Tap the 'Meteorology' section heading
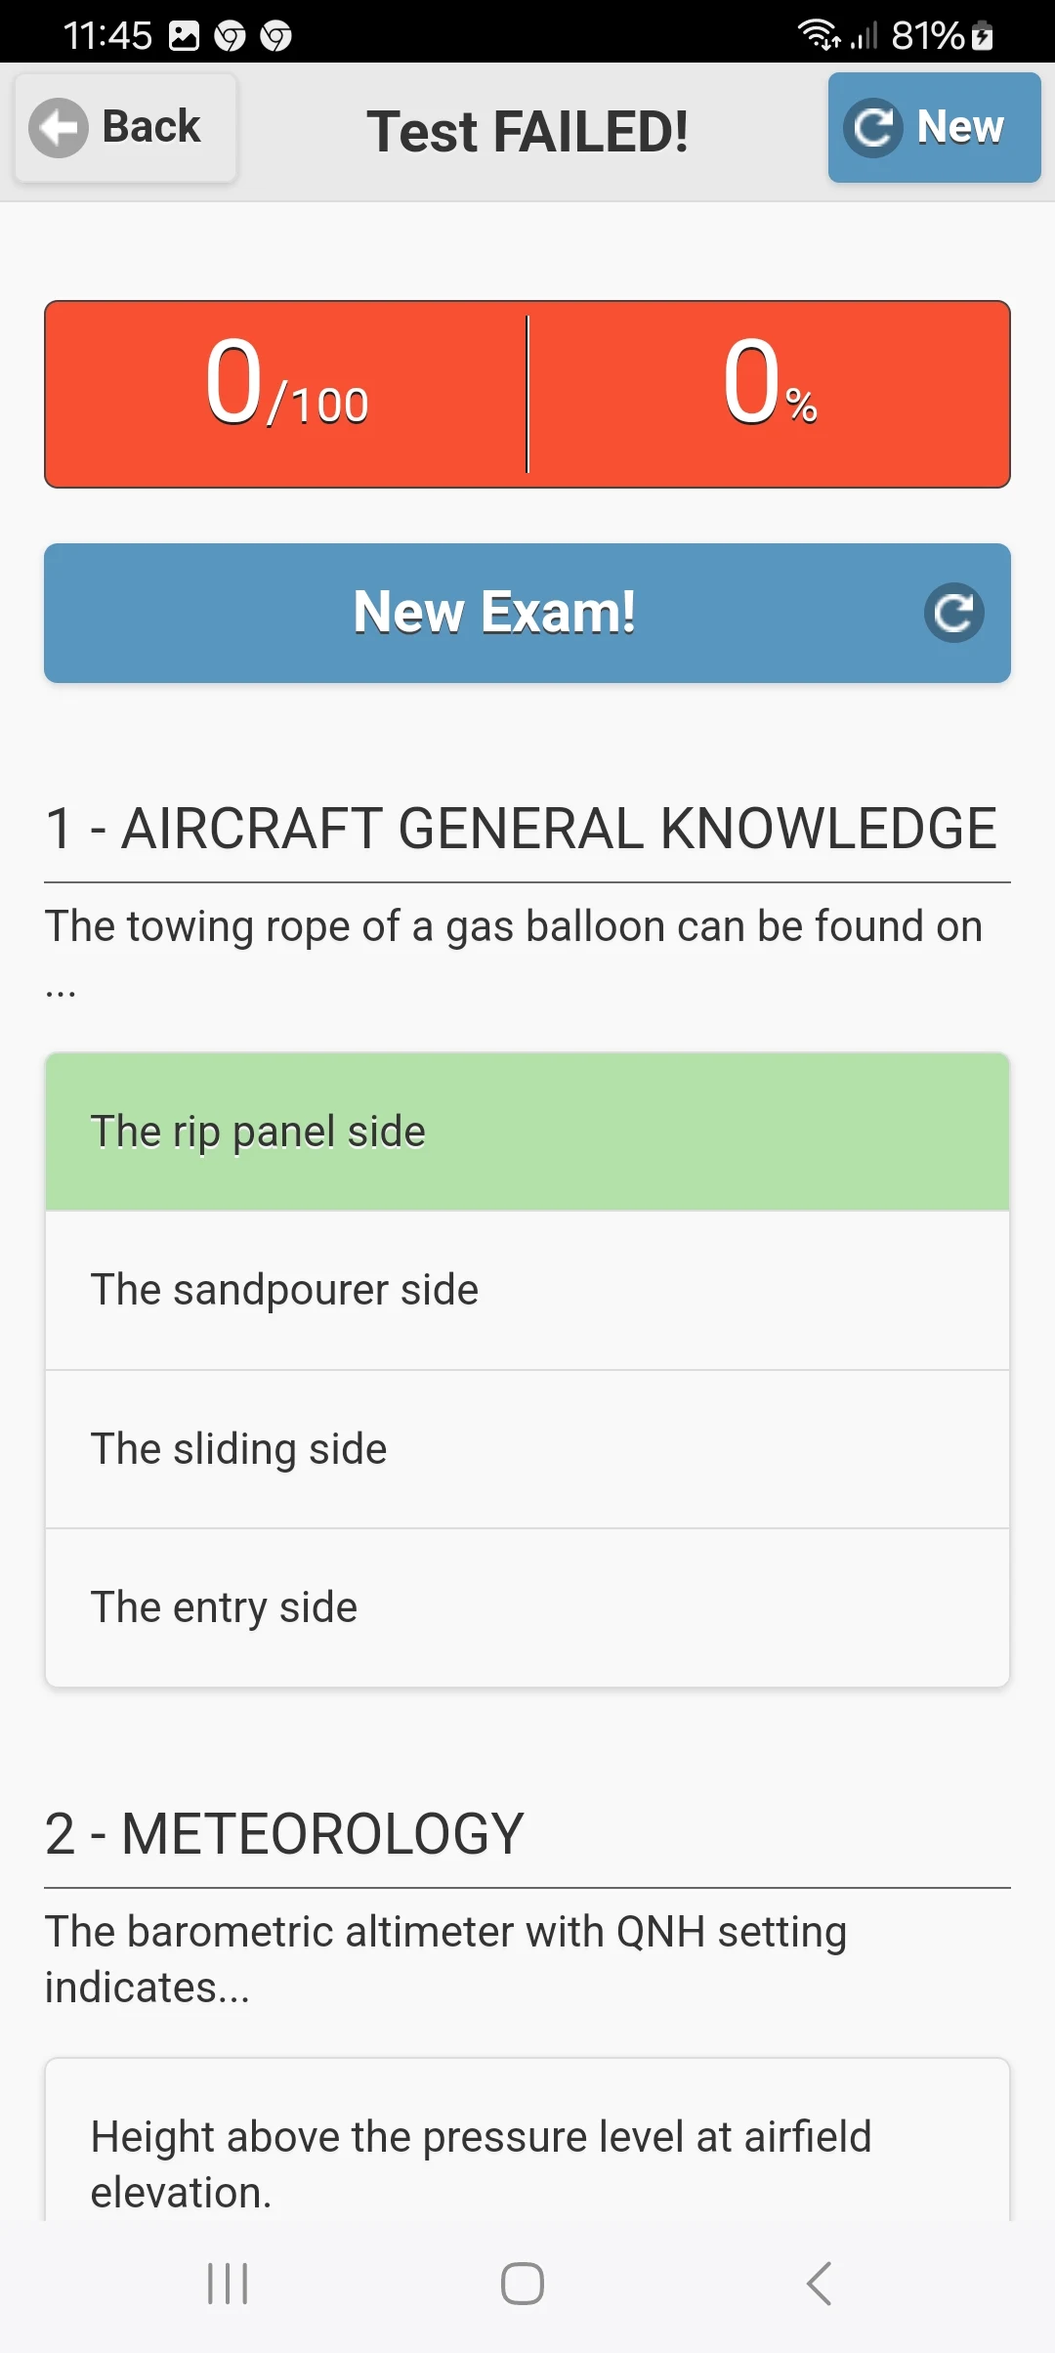Screen dimensions: 1055x2353 coord(284,1833)
